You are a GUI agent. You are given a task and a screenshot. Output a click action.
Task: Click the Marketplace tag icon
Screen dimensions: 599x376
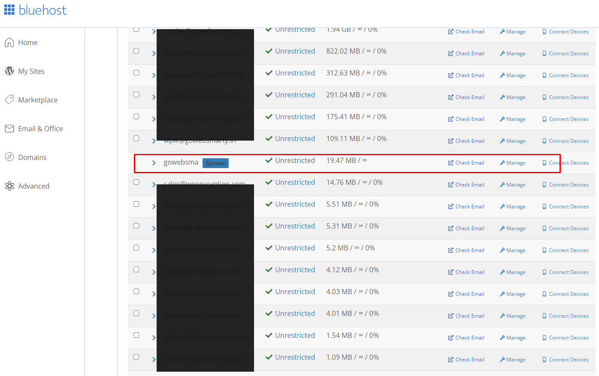[9, 99]
